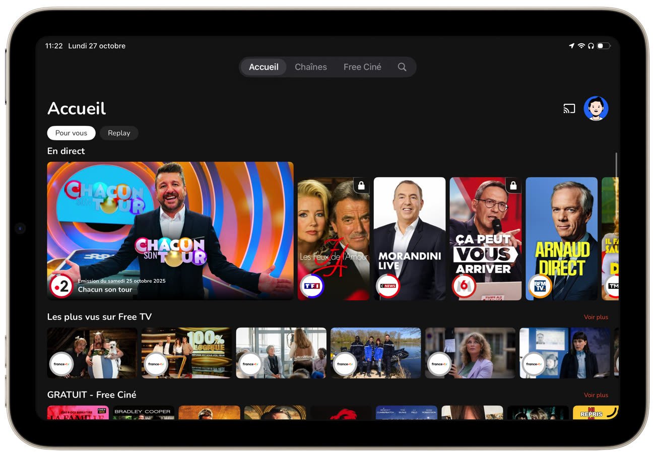
Task: Select the Pour vous filter
Action: pos(71,133)
